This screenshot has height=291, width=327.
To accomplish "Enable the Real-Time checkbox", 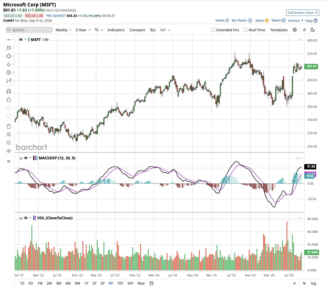I will [x=246, y=30].
